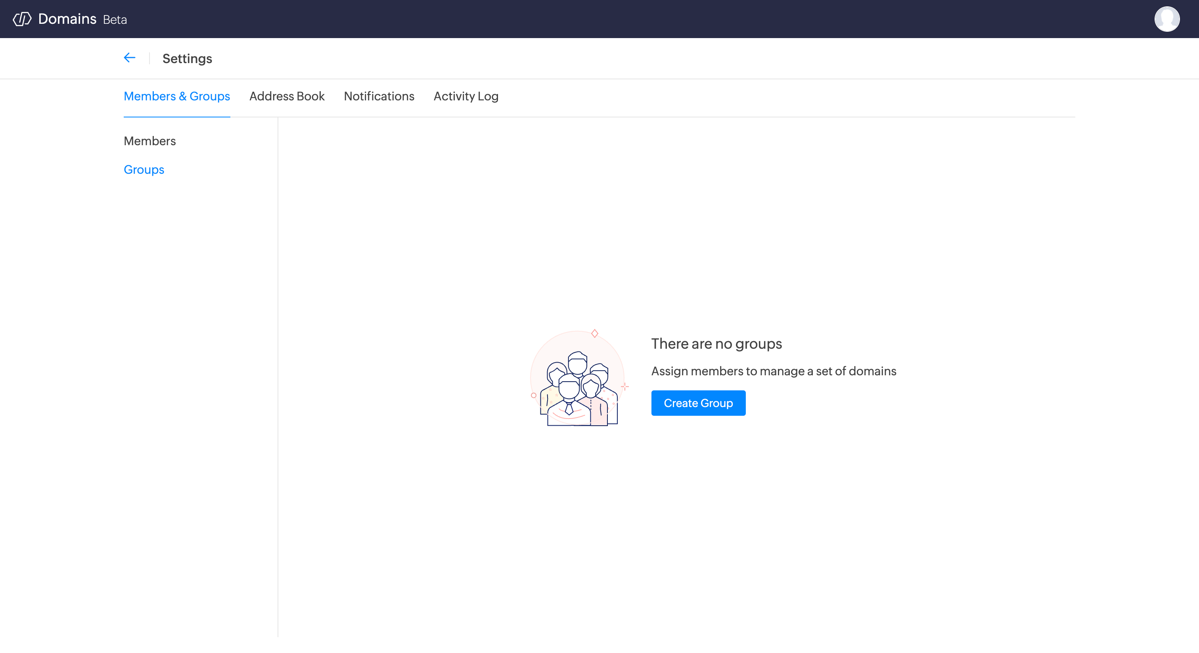Click the Settings heading
1199x653 pixels.
(x=187, y=59)
